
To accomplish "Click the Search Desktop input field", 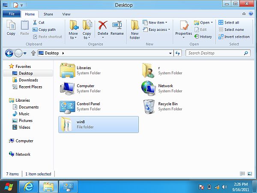I will (214, 53).
